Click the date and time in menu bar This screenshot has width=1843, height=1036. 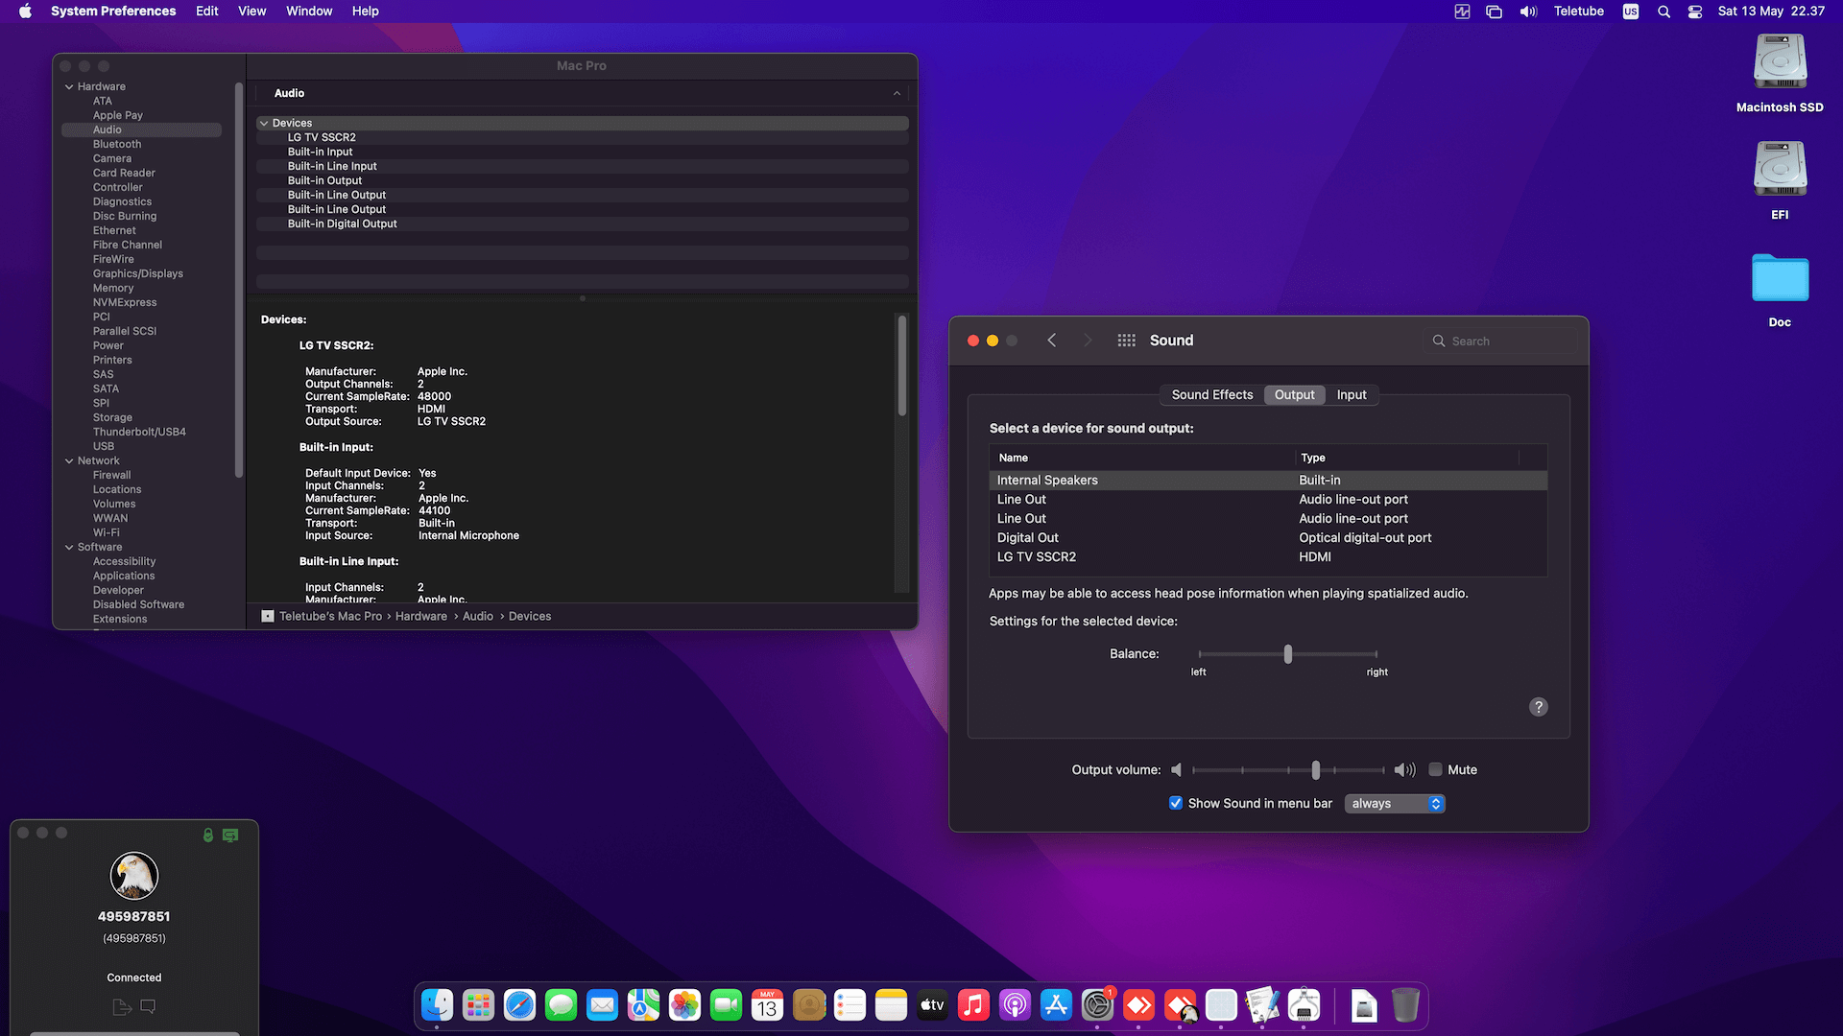(x=1771, y=12)
